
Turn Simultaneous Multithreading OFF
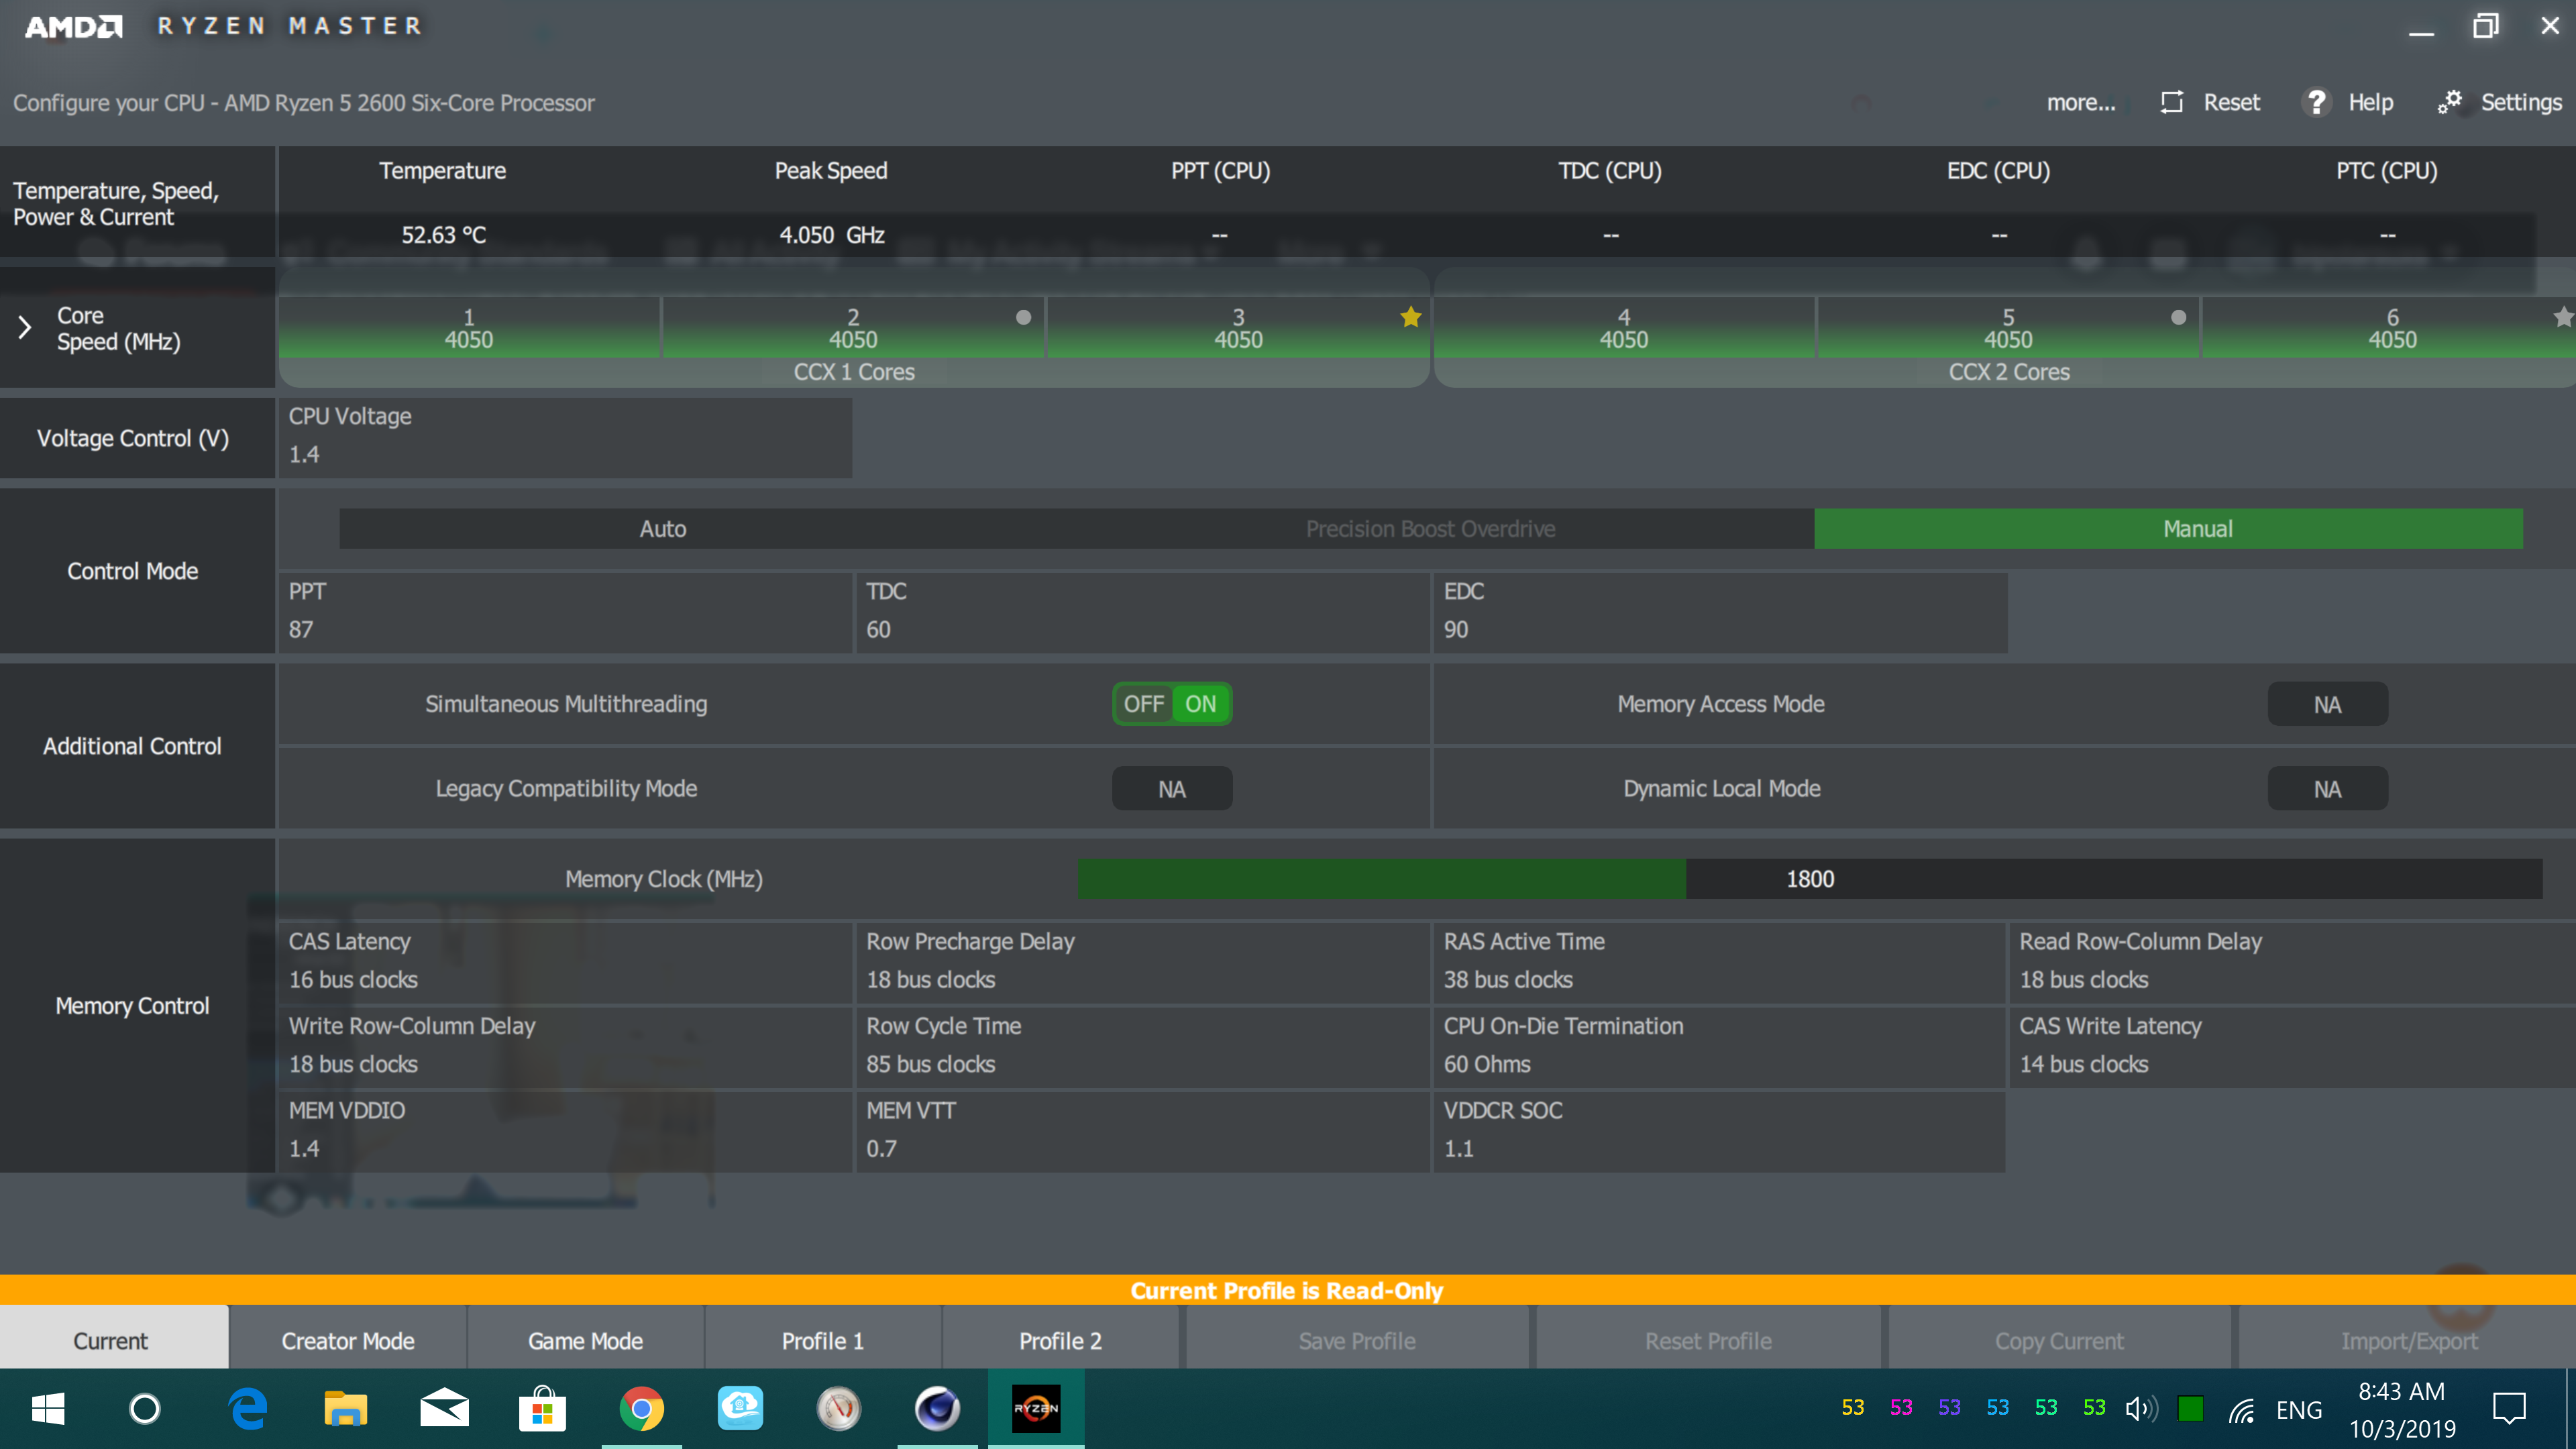[1143, 704]
